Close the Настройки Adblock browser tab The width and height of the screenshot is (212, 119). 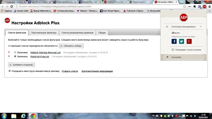[x=176, y=2]
